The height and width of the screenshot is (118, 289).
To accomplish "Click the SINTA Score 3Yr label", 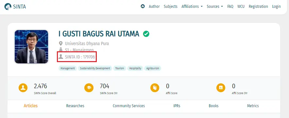I will 109,93.
